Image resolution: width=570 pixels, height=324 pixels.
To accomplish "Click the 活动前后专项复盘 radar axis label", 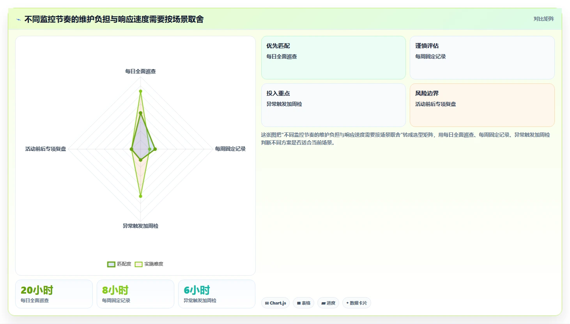I will pyautogui.click(x=46, y=149).
